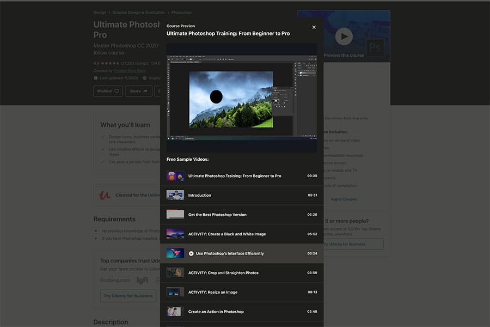490x327 pixels.
Task: Open 'ACTIVITY: Create a Black and White Image'
Action: pos(242,234)
